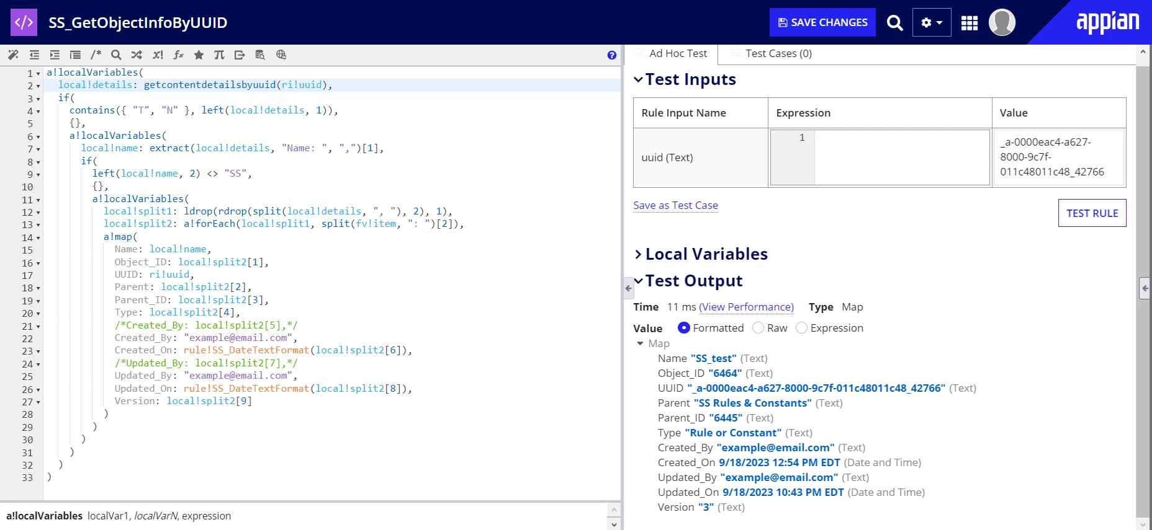
Task: Click the Updated_On 9/18/2023 10:43 PM value
Action: tap(783, 492)
